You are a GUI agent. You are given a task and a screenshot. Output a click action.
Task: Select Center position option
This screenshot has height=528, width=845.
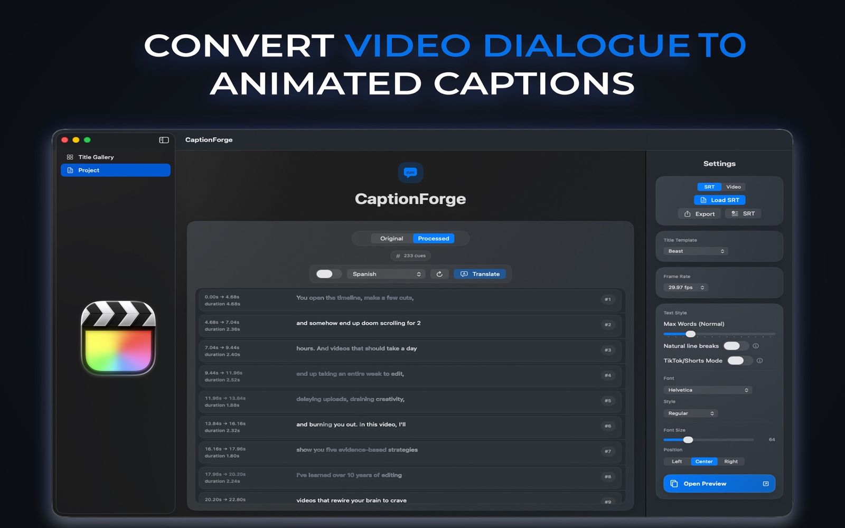(704, 461)
